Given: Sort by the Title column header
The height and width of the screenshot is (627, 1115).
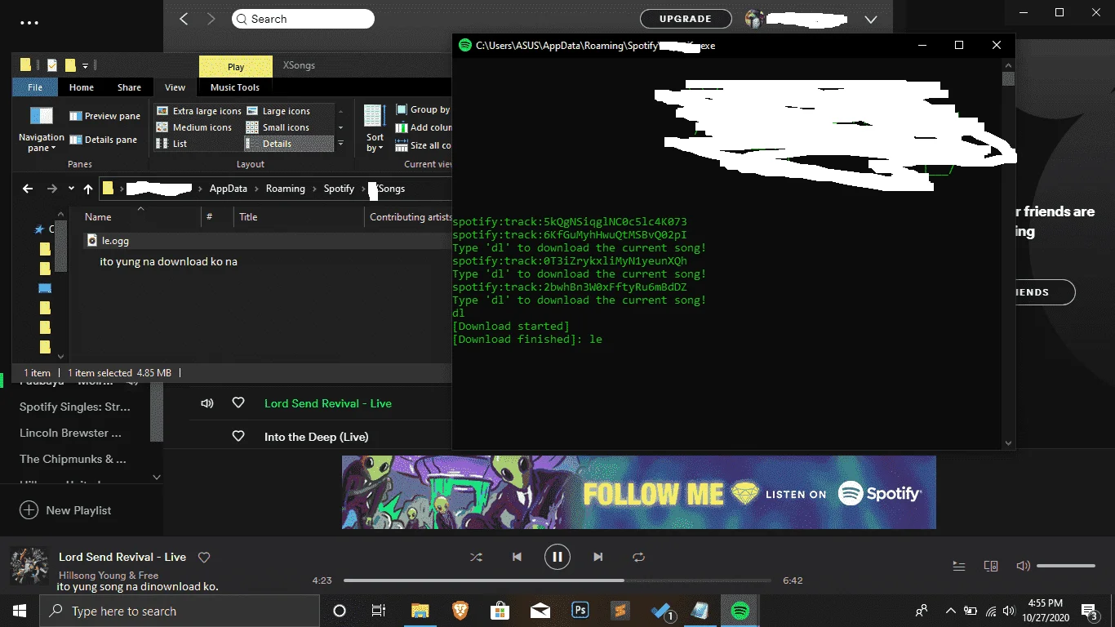Looking at the screenshot, I should (x=298, y=217).
